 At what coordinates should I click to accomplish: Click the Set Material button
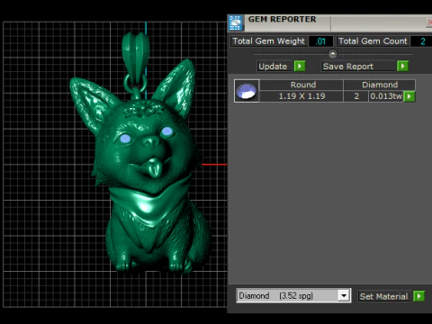click(x=385, y=296)
